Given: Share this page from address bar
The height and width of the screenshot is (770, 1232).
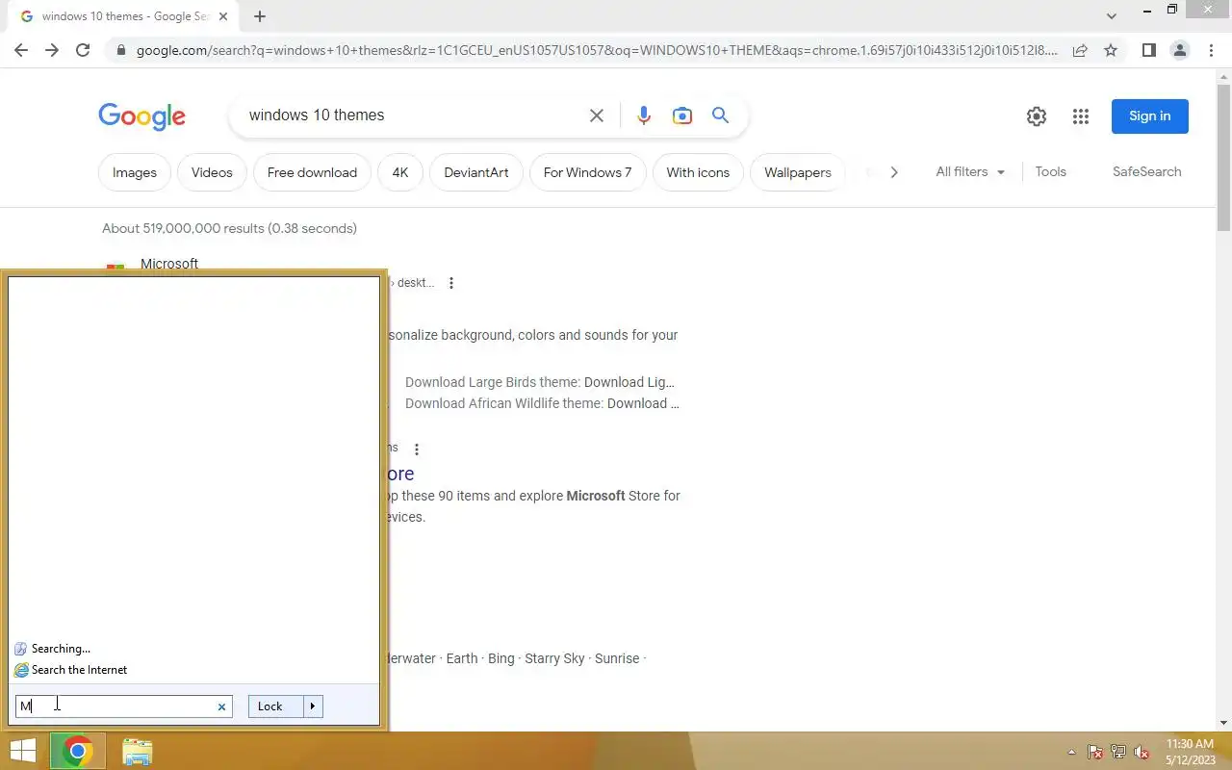Looking at the screenshot, I should point(1080,50).
